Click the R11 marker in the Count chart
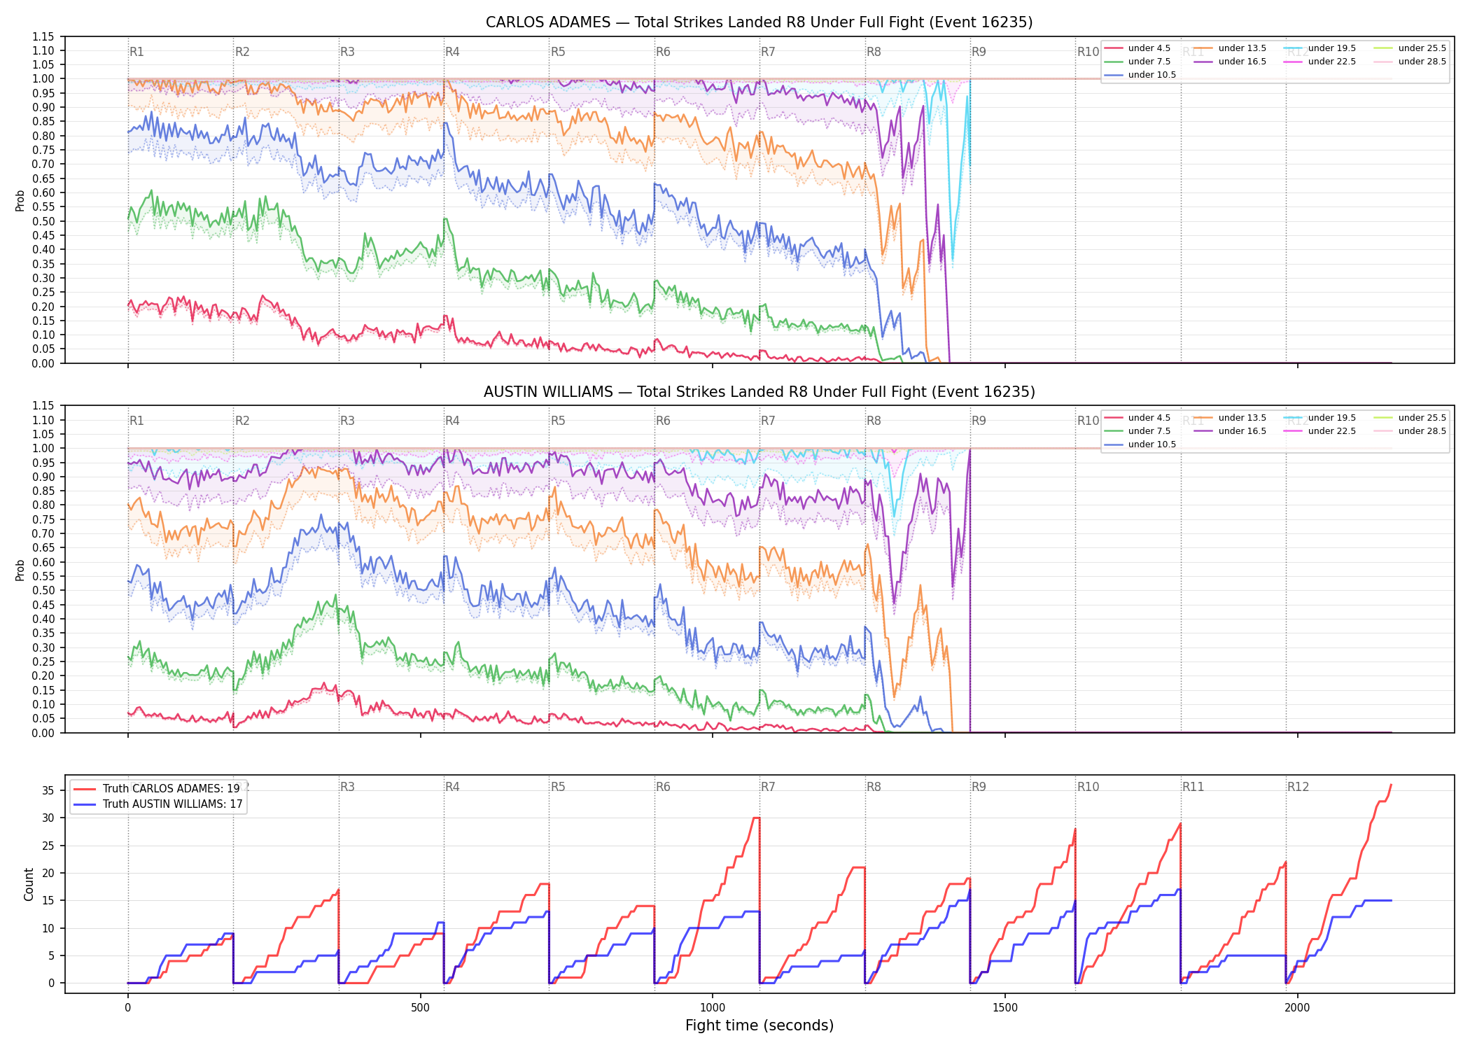This screenshot has width=1470, height=1050. pyautogui.click(x=1193, y=787)
